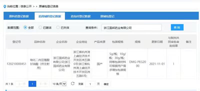Image resolution: width=200 pixels, height=91 pixels.
Task: Click the 查询 search button
Action: pos(177,27)
